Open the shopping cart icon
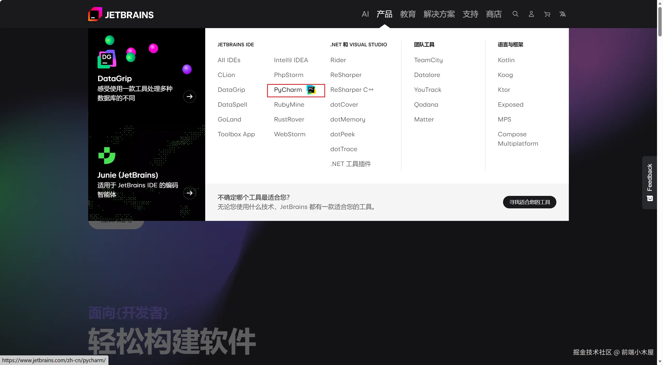 (547, 14)
